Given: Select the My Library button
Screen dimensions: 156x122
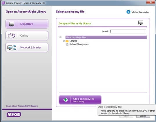Looking at the screenshot, I should coord(27,24).
